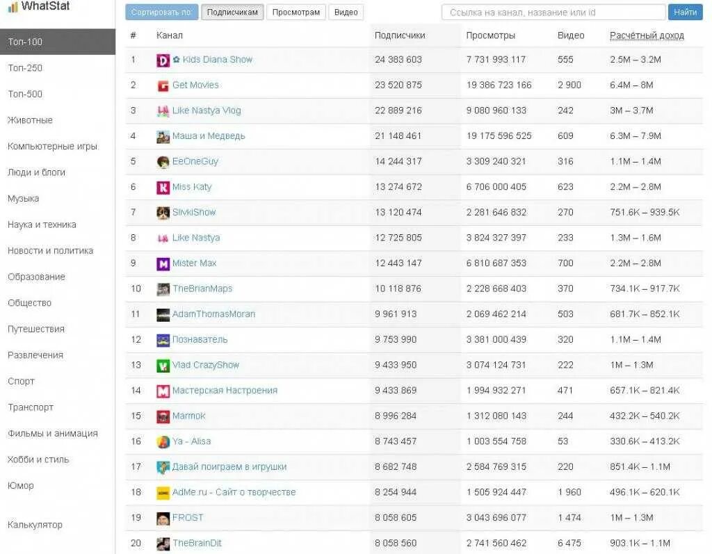Open the Музыка category
712x554 pixels.
23,199
